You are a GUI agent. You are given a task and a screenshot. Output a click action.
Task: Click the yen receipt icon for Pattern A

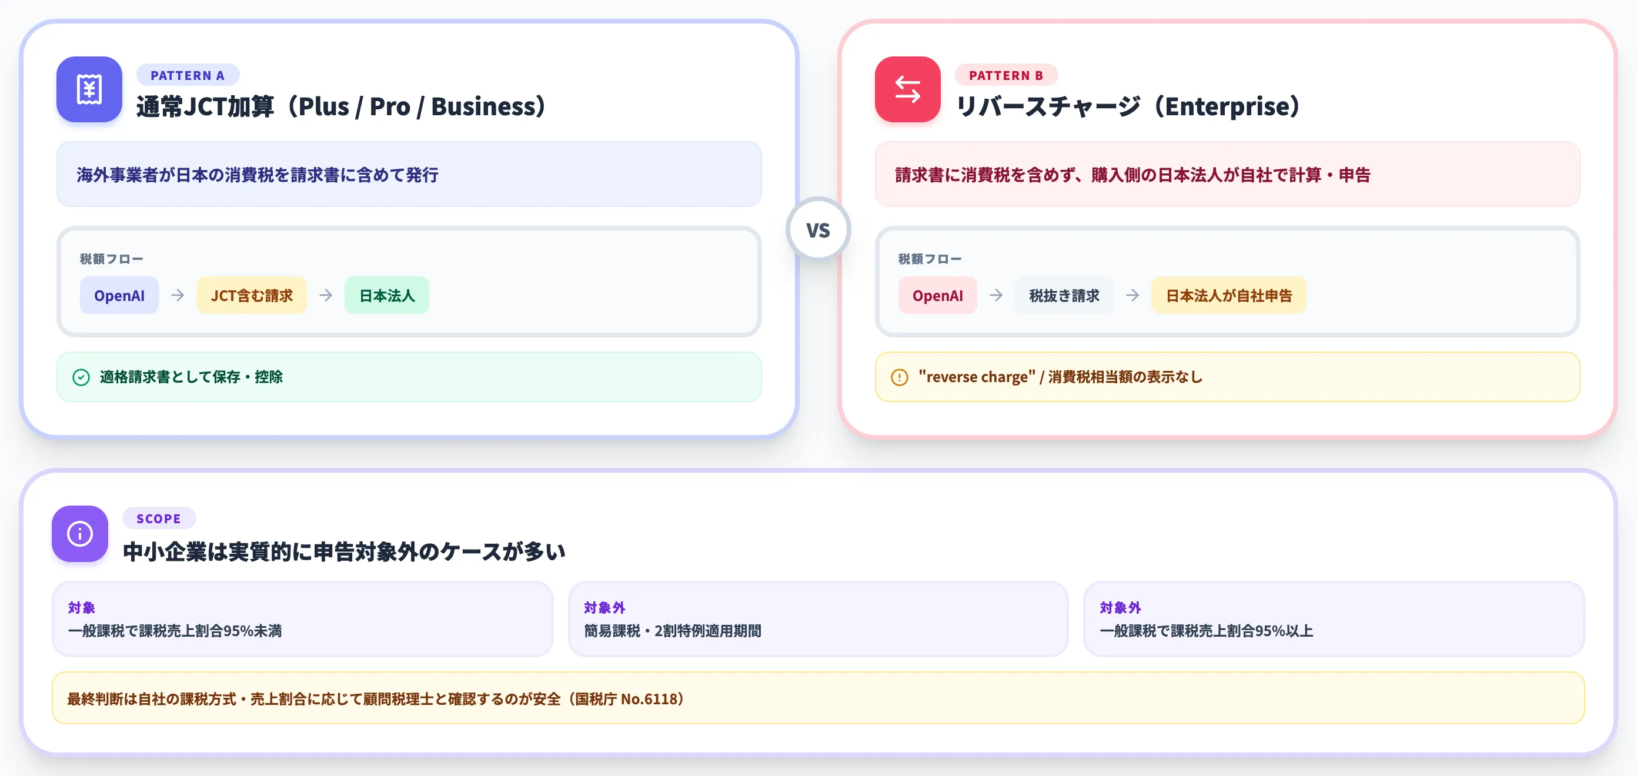[x=89, y=89]
